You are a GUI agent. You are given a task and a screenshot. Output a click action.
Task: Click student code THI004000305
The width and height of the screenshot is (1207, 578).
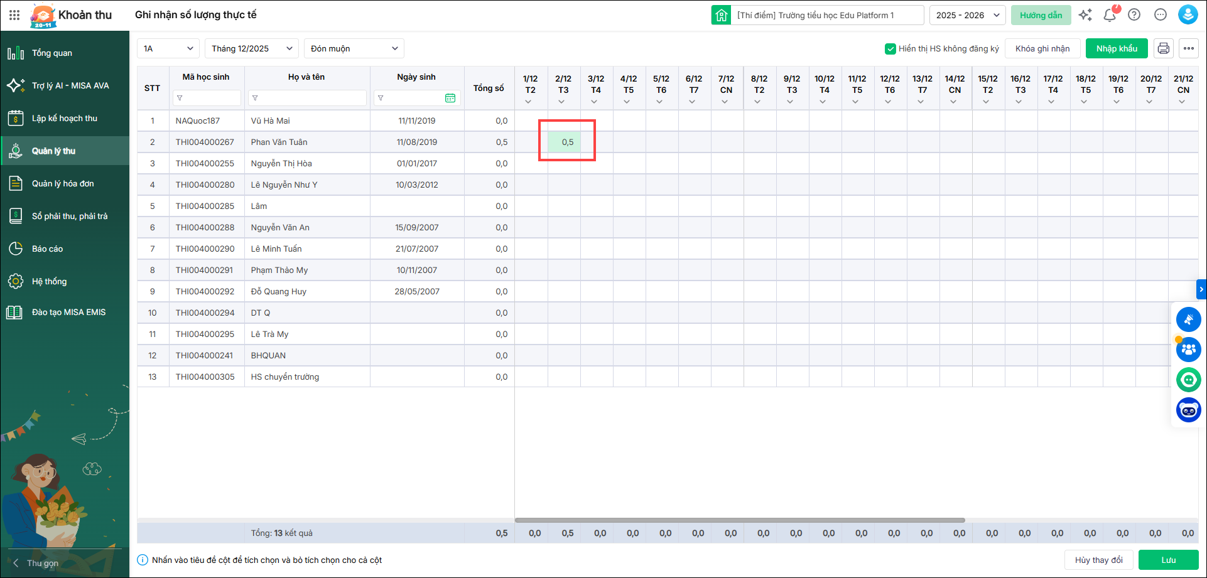click(x=205, y=377)
